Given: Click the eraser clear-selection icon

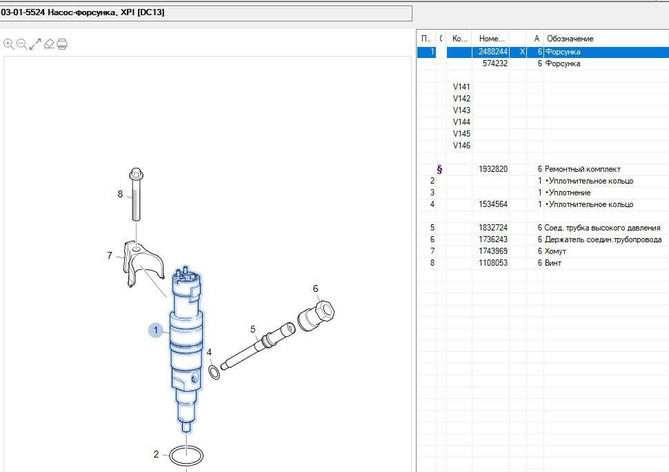Looking at the screenshot, I should point(48,44).
